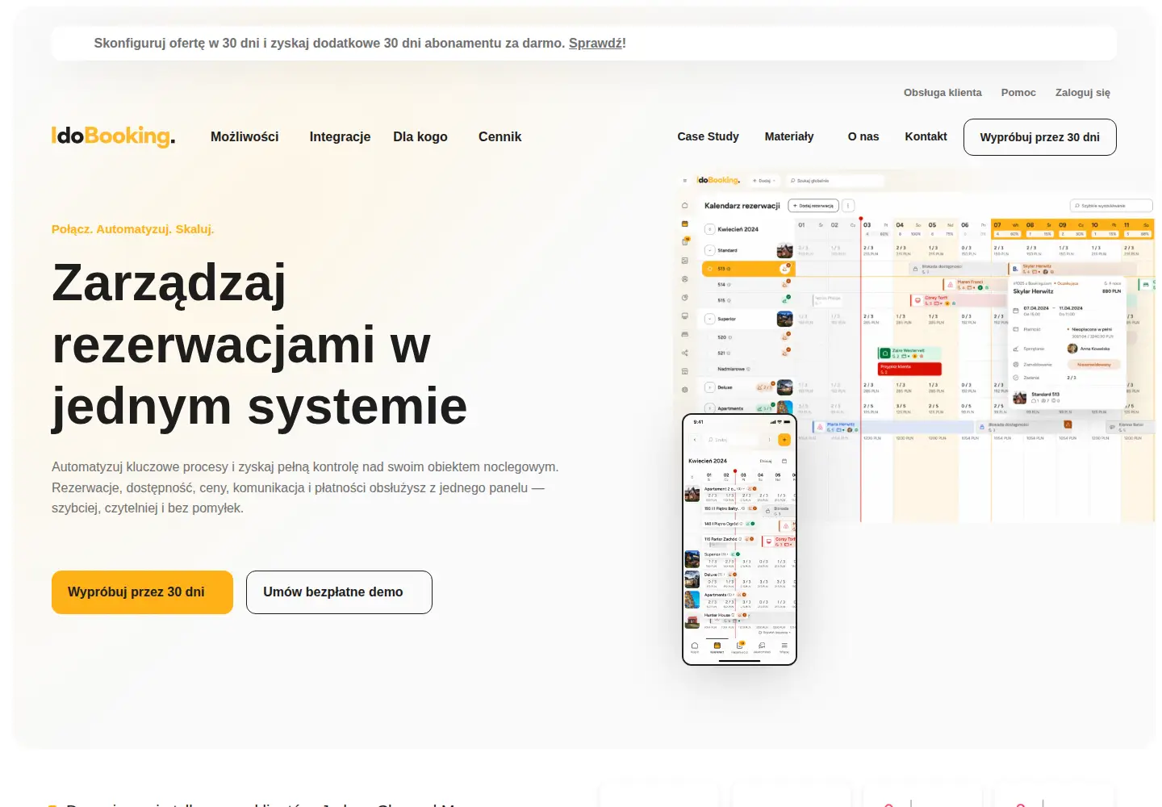Go to the Kontakt page
The image size is (1162, 807).
tap(926, 136)
